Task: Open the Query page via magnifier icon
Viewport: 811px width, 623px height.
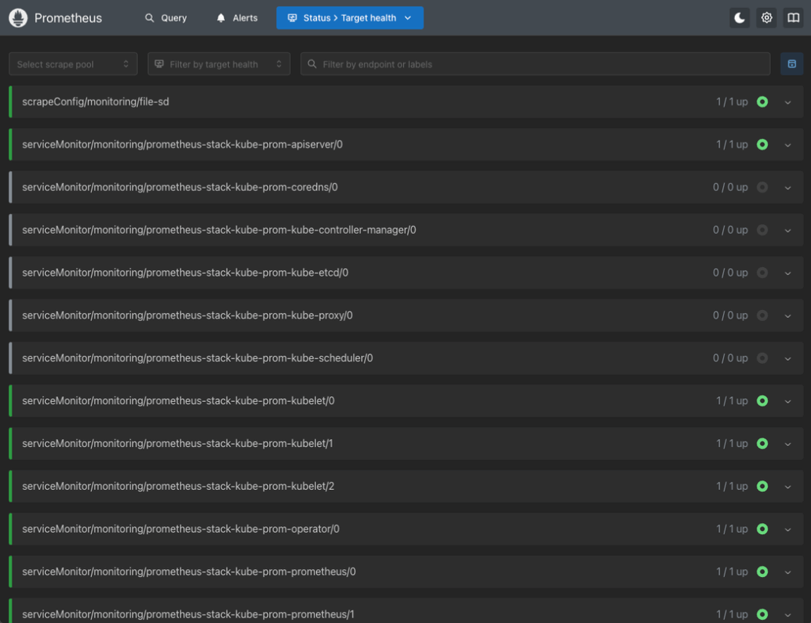Action: [148, 17]
